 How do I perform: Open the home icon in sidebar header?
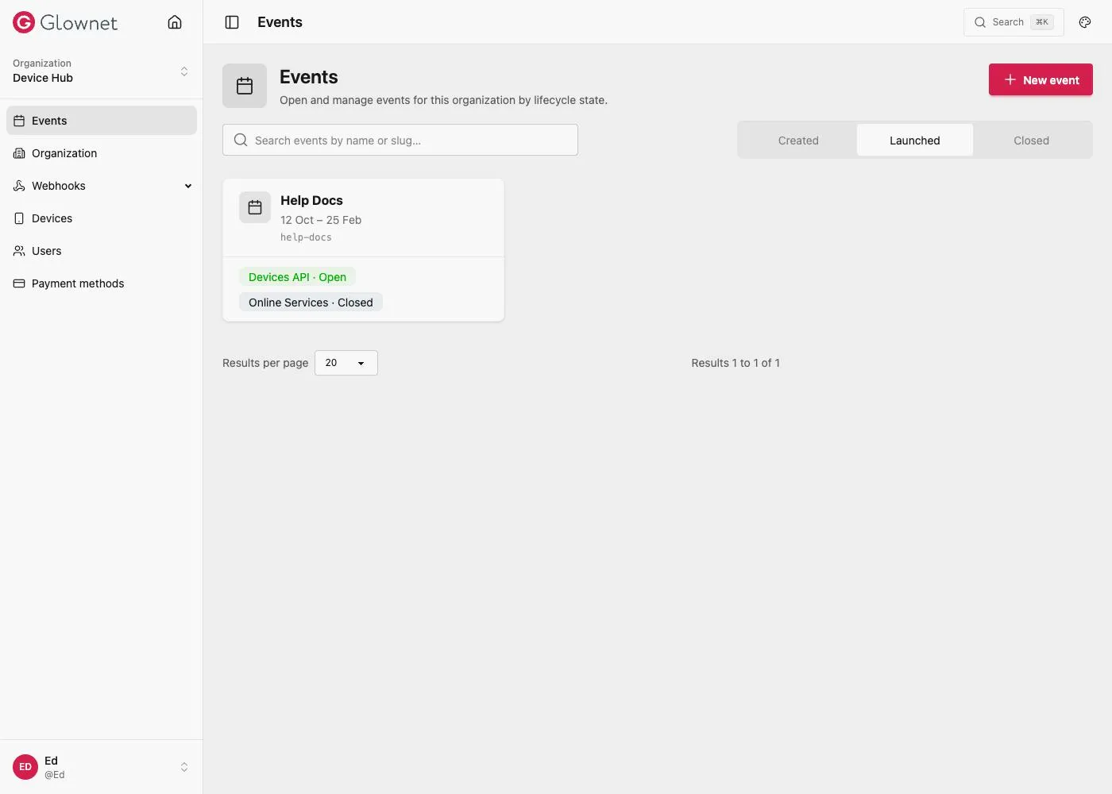[175, 22]
